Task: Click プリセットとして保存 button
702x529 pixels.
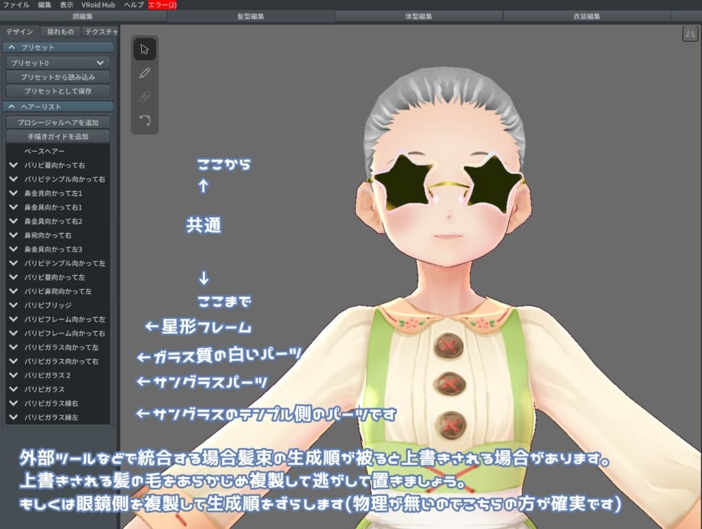Action: (57, 91)
